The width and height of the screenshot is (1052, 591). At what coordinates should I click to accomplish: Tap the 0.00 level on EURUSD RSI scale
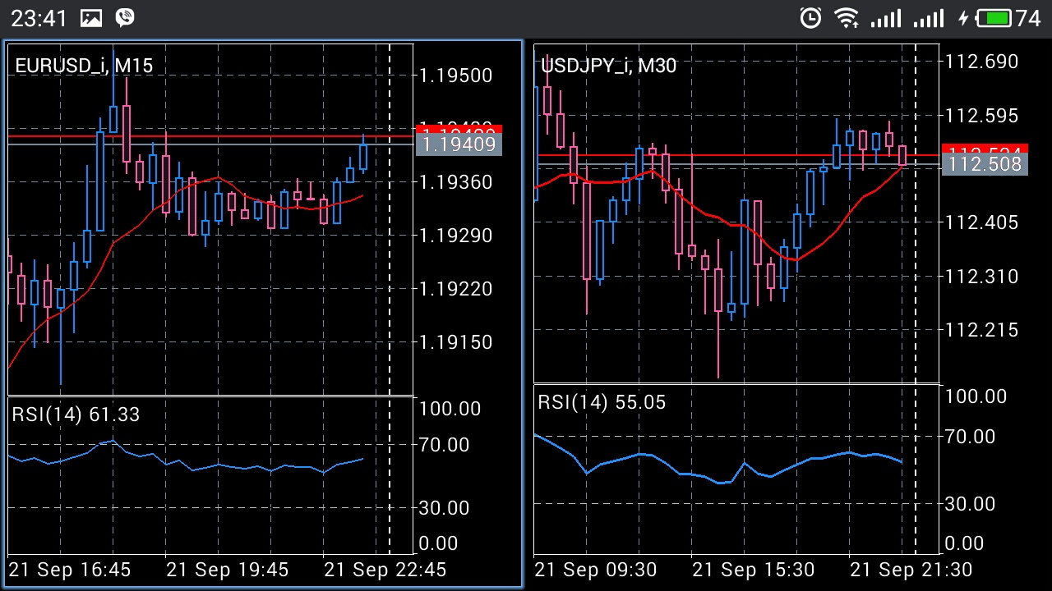coord(439,543)
